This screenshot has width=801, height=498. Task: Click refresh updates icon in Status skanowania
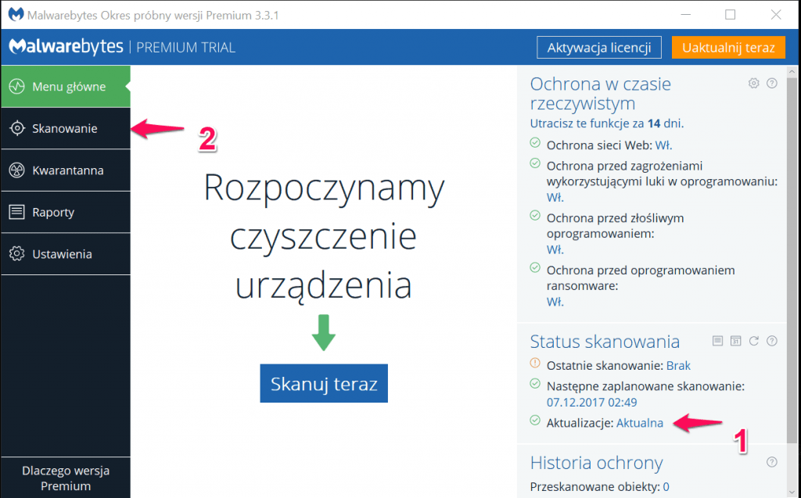click(x=754, y=340)
